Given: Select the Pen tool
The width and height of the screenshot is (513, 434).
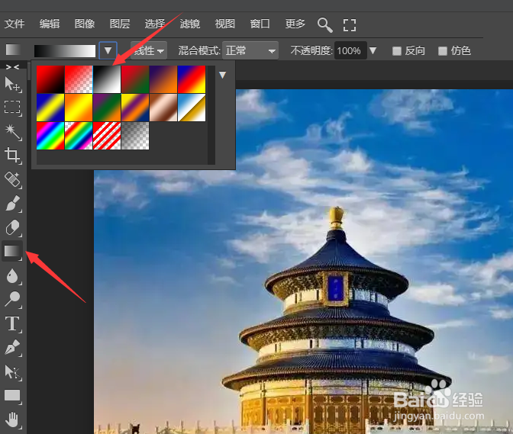Looking at the screenshot, I should click(x=12, y=347).
